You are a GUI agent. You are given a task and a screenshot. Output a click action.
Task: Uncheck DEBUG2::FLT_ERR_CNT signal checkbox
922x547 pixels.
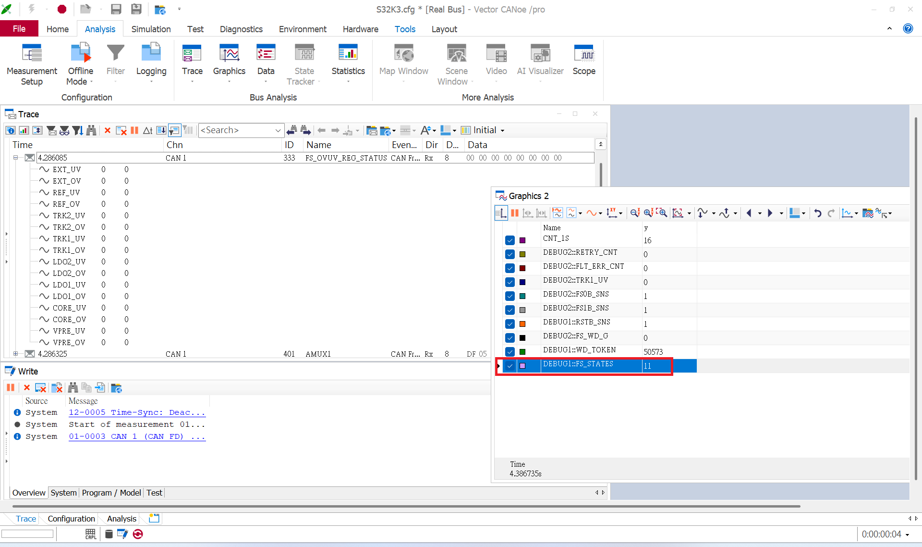[x=510, y=268]
